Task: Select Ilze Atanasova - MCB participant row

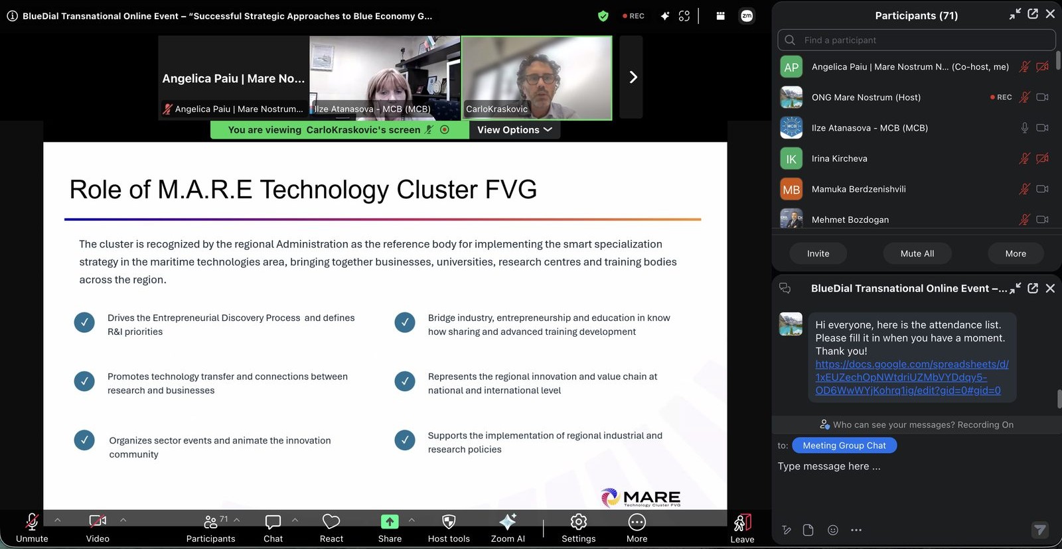Action: click(x=917, y=128)
